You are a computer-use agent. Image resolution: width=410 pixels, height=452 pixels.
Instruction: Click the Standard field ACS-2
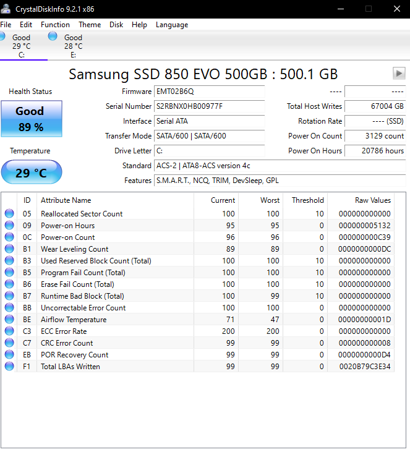(x=280, y=166)
